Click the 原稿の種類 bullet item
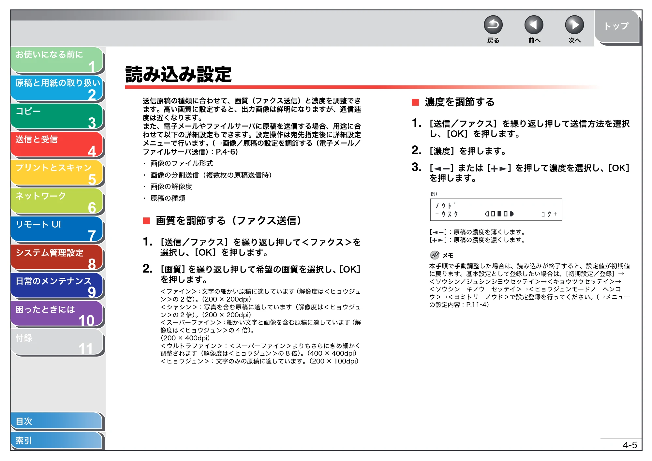The image size is (652, 461). tap(168, 198)
